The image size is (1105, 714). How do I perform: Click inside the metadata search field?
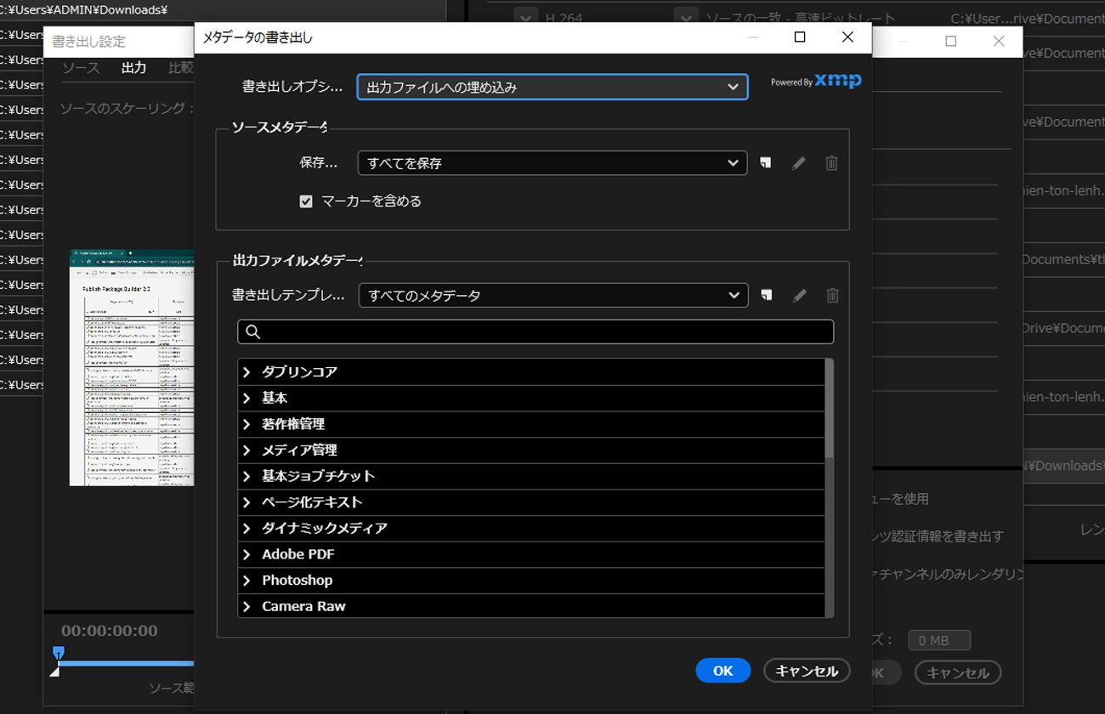pyautogui.click(x=510, y=331)
